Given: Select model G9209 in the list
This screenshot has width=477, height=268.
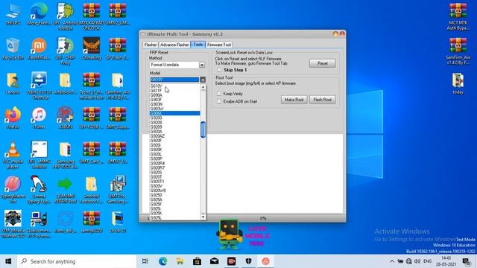Looking at the screenshot, I should click(x=175, y=127).
